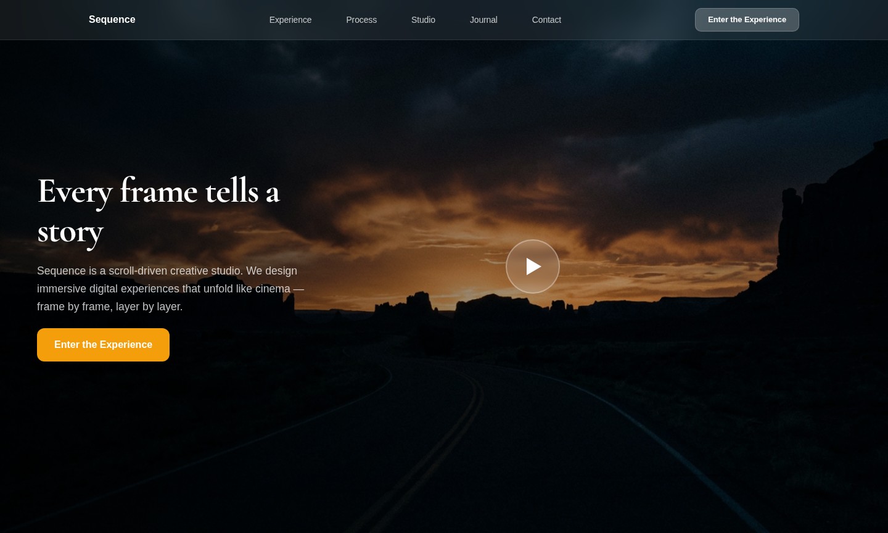Click empty navbar space between Contact and header button

628,20
